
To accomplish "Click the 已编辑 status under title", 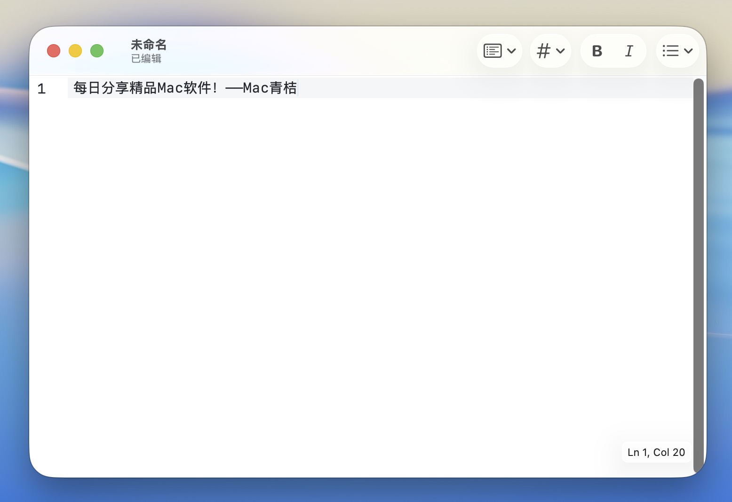I will 146,59.
